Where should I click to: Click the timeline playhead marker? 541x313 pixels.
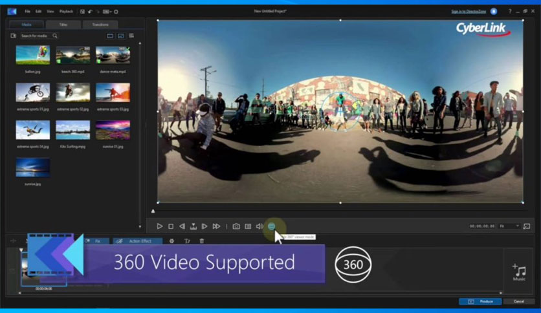tap(21, 250)
